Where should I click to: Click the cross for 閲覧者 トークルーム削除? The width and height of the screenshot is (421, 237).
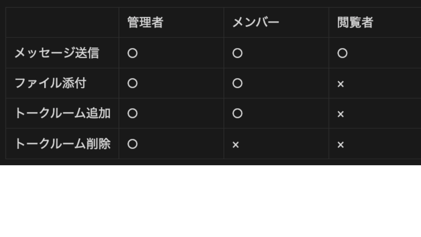click(340, 145)
